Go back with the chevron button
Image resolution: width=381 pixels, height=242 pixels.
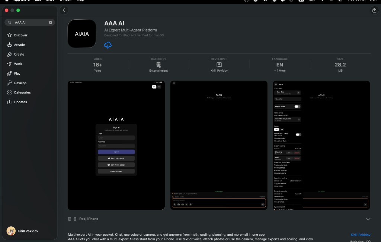tap(64, 10)
